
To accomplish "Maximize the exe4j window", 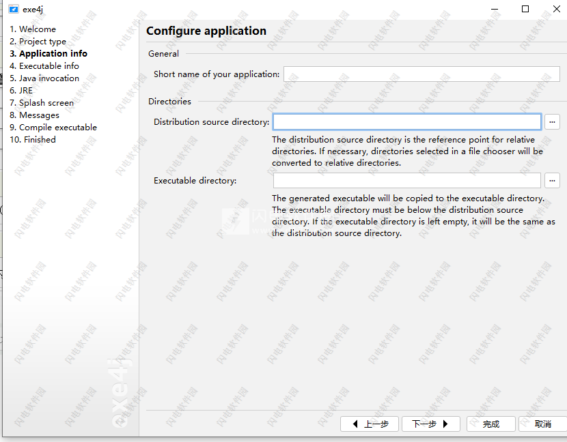I will [x=525, y=9].
